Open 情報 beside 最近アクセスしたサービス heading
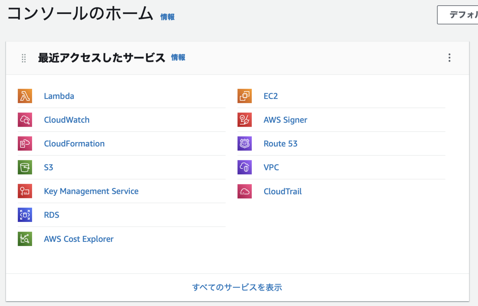This screenshot has height=306, width=478. click(x=178, y=57)
